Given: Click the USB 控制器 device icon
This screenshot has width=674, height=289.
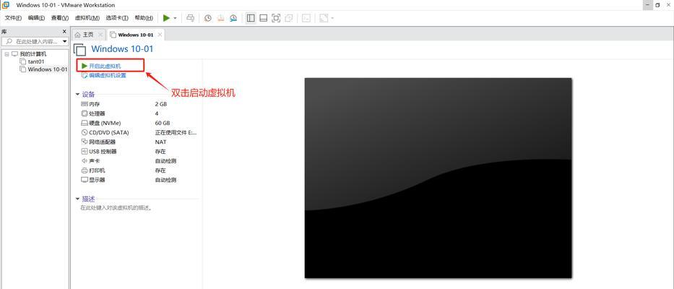Looking at the screenshot, I should tap(85, 152).
